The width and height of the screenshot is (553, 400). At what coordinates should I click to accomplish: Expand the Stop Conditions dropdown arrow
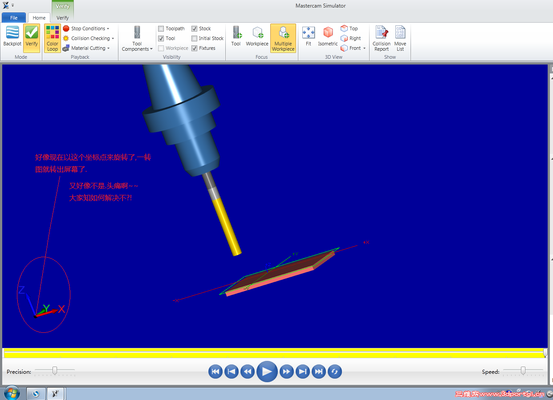[108, 29]
